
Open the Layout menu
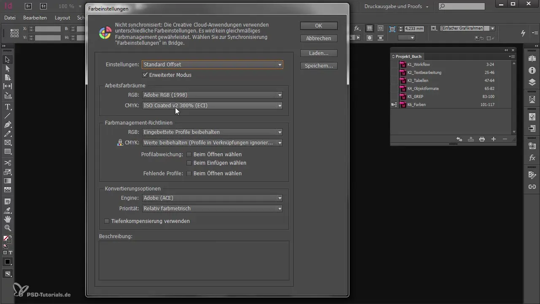tap(62, 18)
